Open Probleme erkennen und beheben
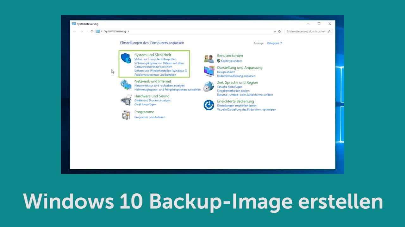Screen dimensions: 405x227 click(x=155, y=75)
